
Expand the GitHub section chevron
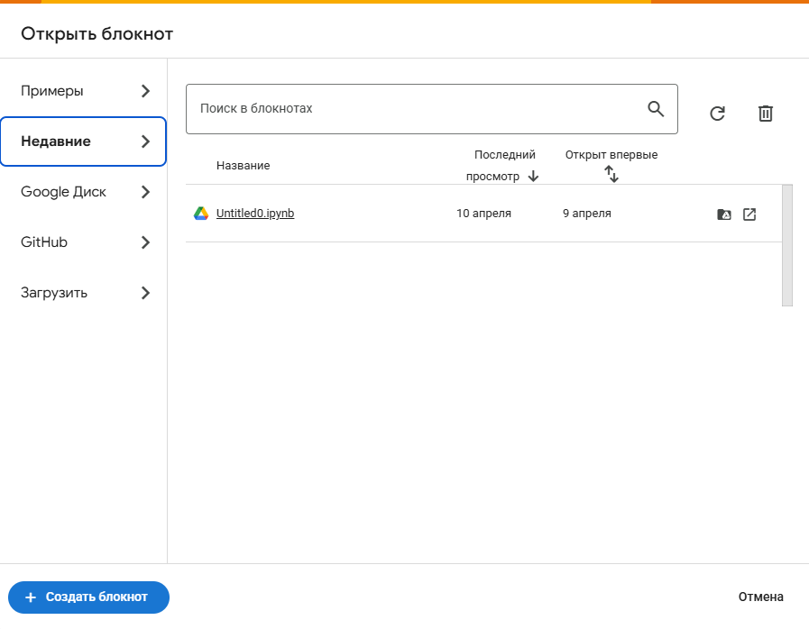coord(145,242)
